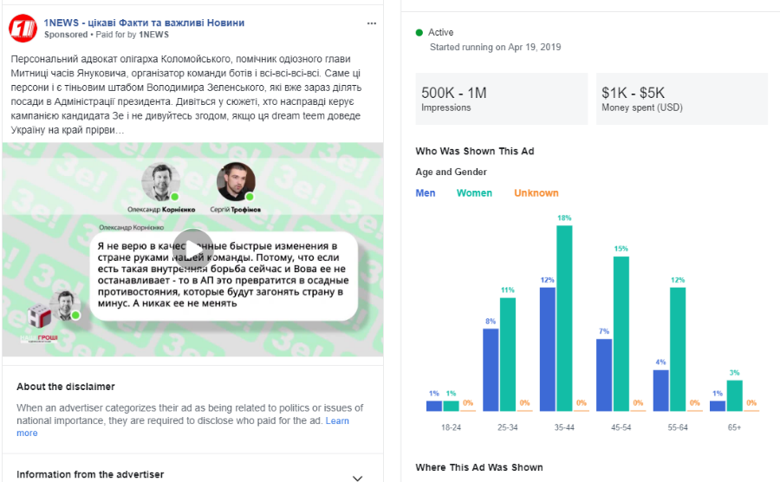Expand Information from the advertiser section

358,477
